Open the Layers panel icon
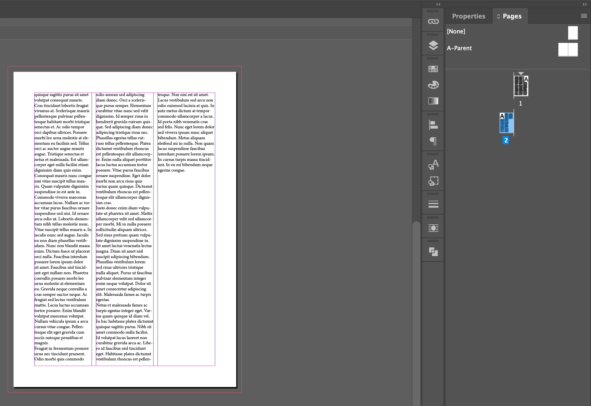The image size is (591, 406). point(433,45)
